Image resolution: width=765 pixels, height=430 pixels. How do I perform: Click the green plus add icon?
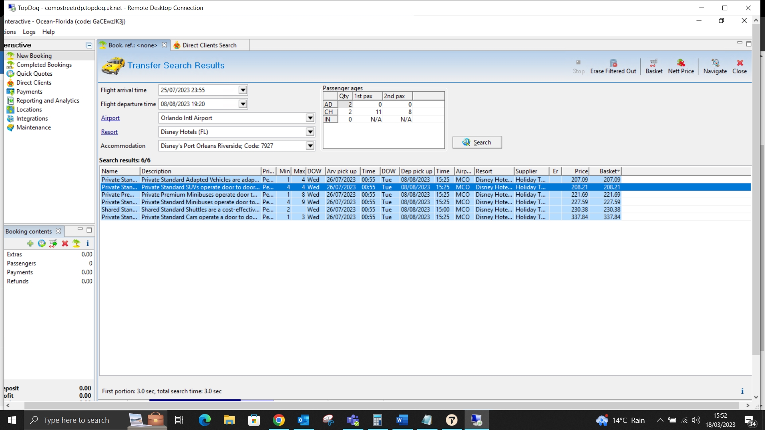pos(30,243)
